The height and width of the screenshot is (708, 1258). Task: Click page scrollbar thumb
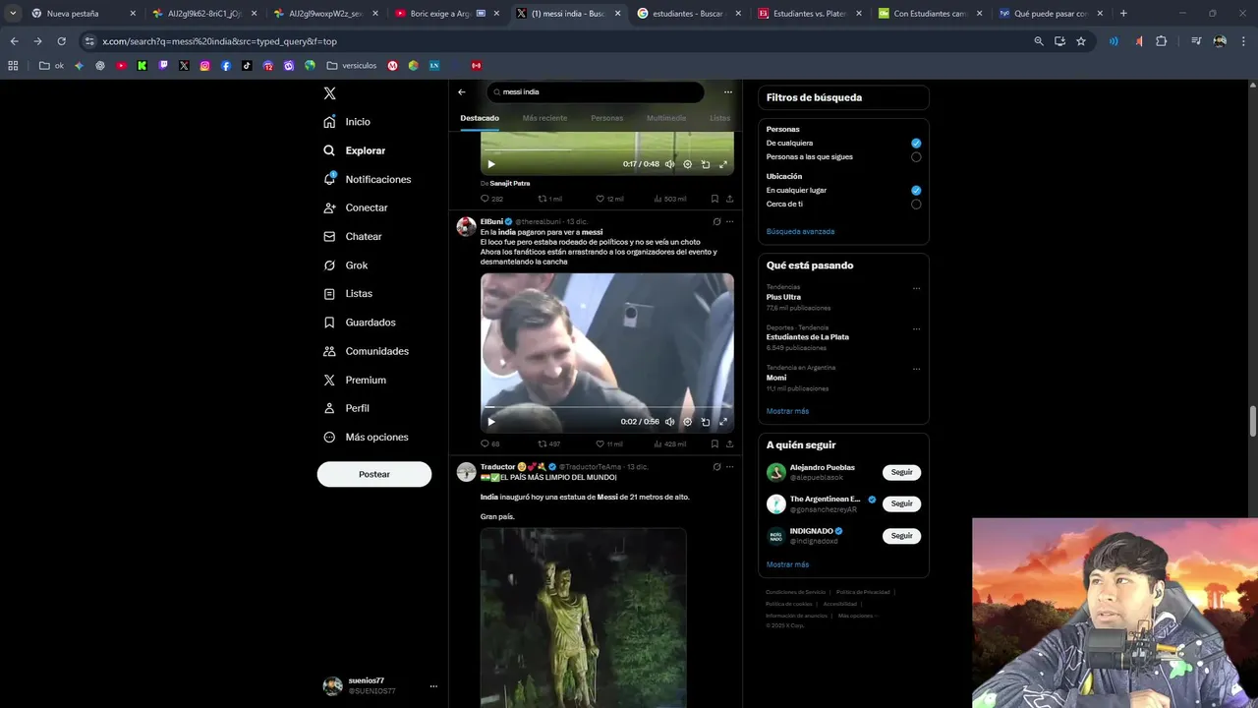pos(1253,421)
